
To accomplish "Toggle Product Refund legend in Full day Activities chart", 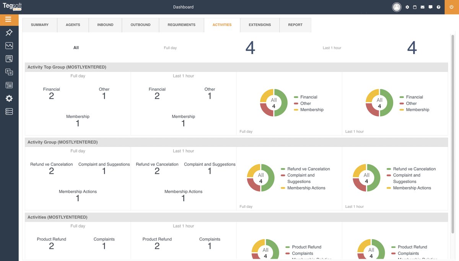I will click(303, 247).
